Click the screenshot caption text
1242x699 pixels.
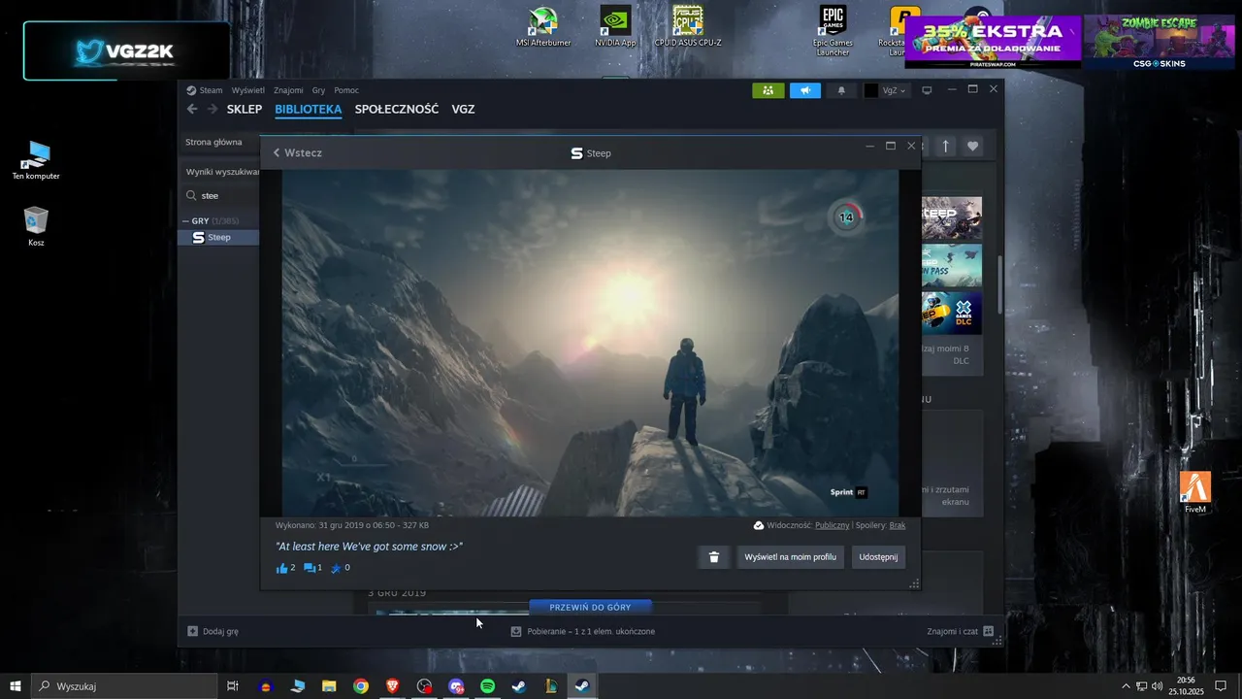coord(369,547)
